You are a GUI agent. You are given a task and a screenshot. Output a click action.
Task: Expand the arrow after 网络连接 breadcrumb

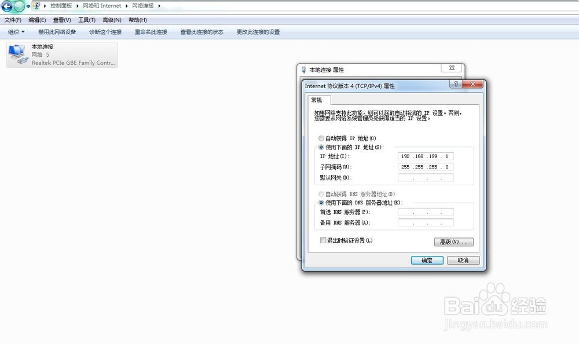159,6
